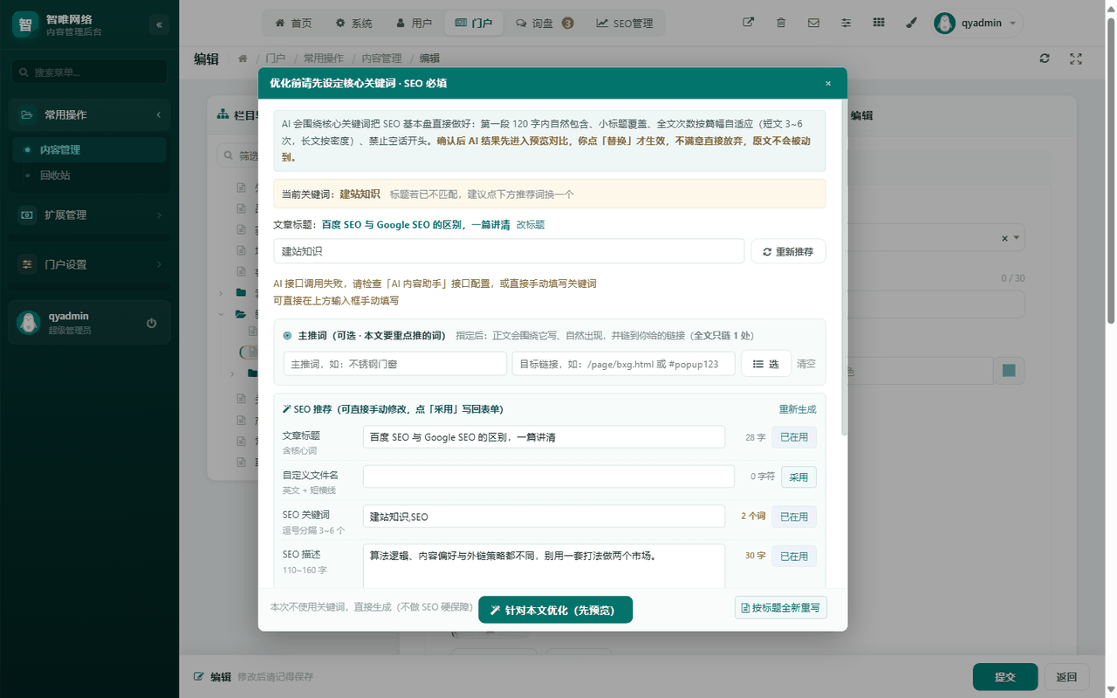Focus the 搜索菜单 search field
This screenshot has height=698, width=1117.
(x=90, y=72)
